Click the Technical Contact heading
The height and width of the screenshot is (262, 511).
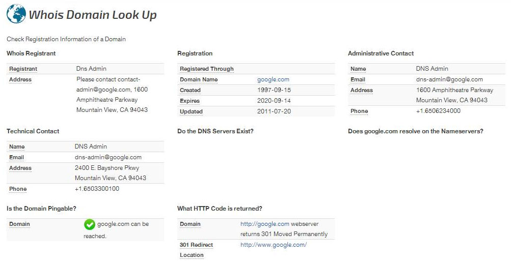[33, 131]
